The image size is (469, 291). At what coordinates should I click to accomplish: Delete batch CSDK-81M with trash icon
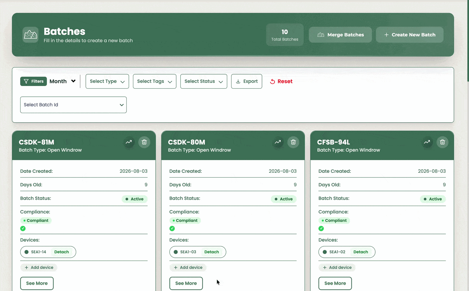[x=144, y=142]
